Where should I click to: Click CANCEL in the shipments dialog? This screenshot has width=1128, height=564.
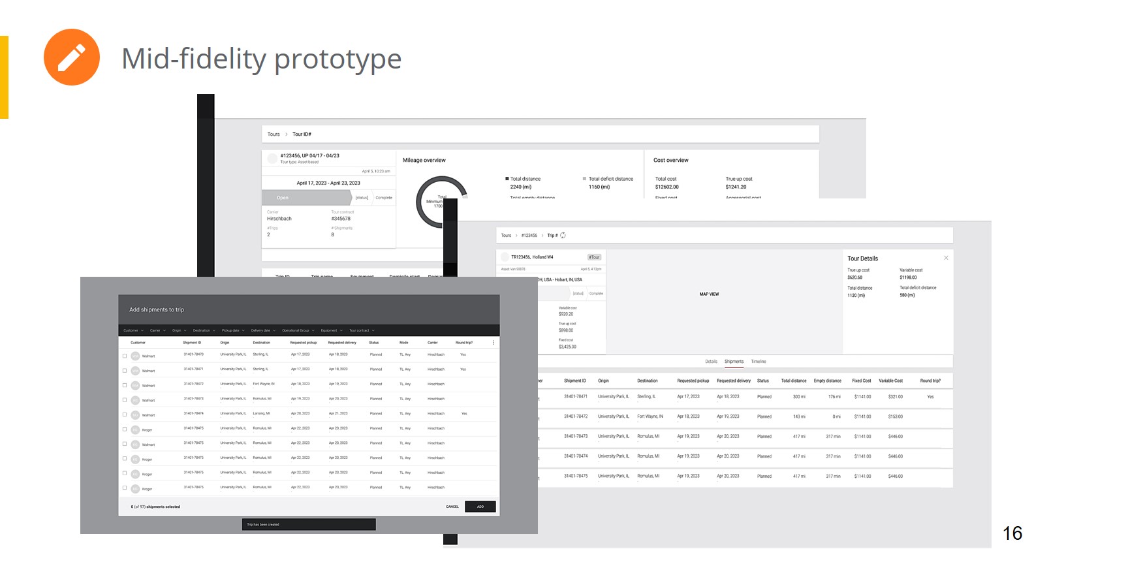pos(452,507)
